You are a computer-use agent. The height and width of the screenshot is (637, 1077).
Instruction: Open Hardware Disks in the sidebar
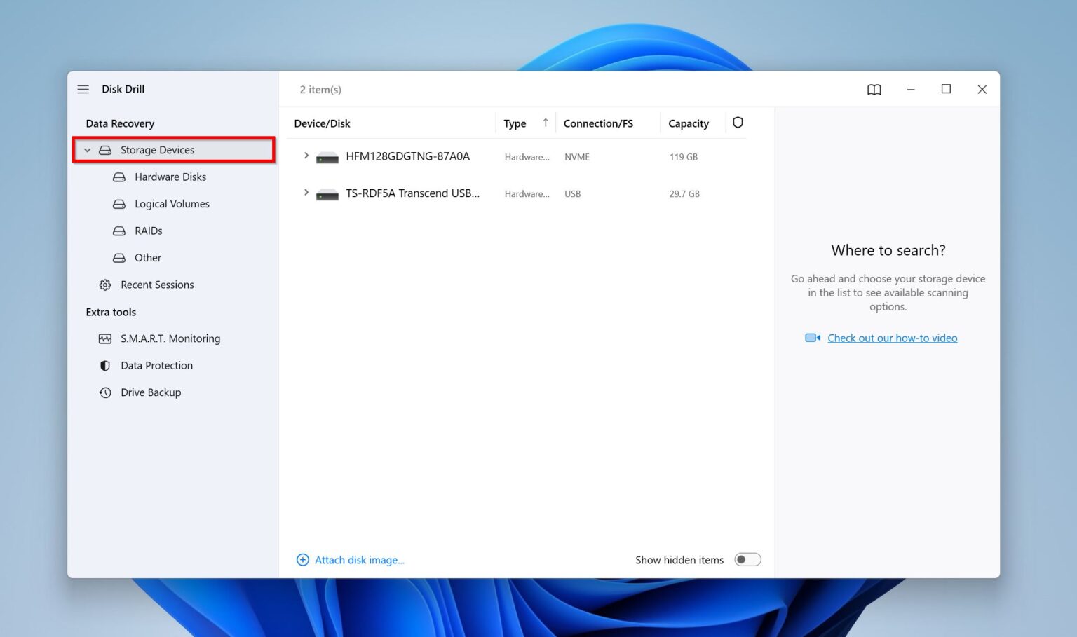tap(170, 177)
